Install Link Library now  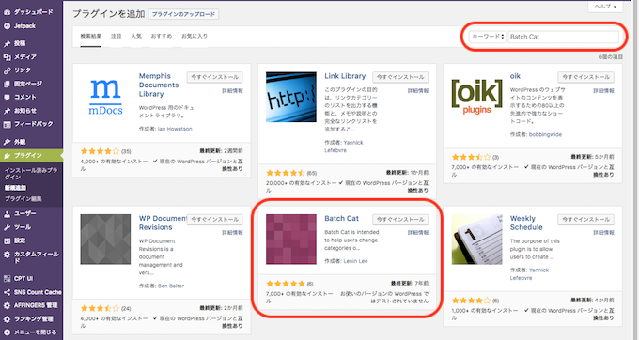[400, 77]
